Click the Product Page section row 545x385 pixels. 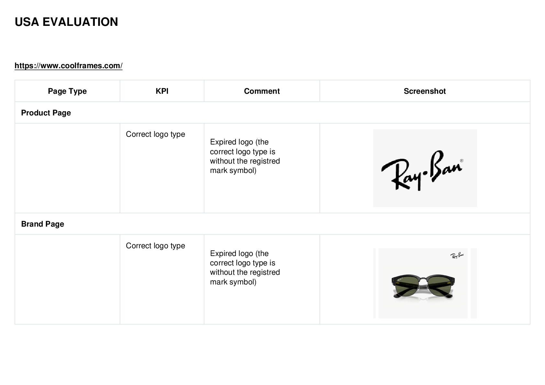click(x=272, y=112)
